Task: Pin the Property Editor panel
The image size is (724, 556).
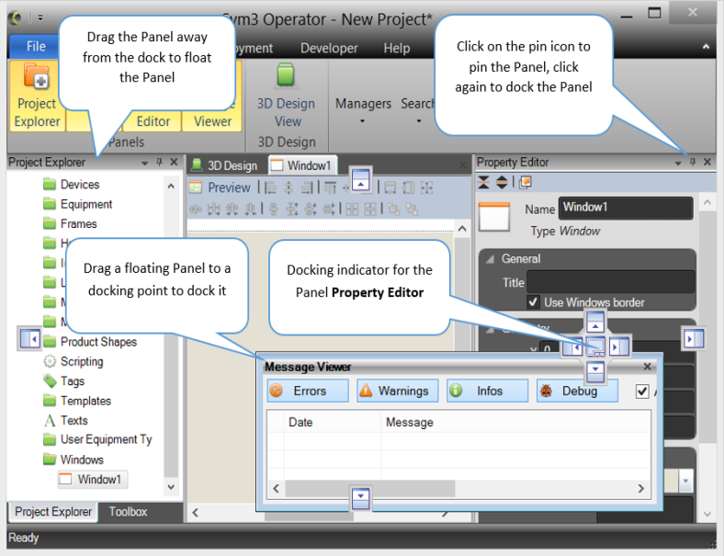Action: point(693,162)
